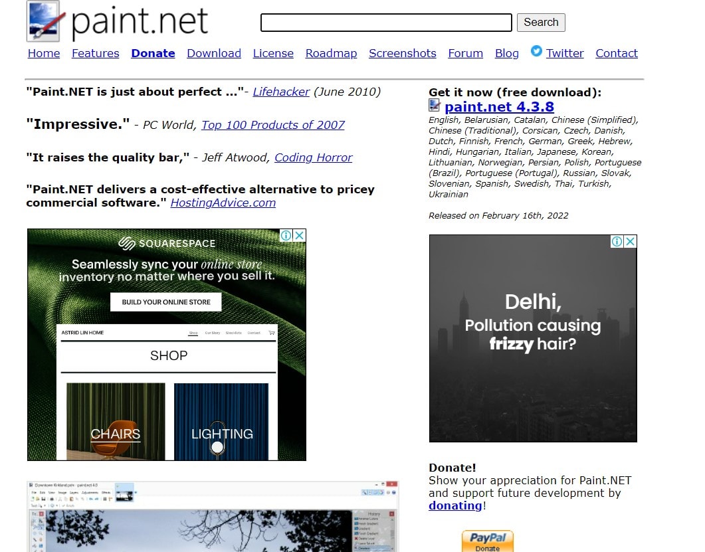Viewport: 705px width, 552px height.
Task: Open the Coding Horror link
Action: click(314, 157)
